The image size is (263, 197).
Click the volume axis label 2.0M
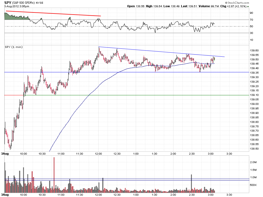click(253, 162)
